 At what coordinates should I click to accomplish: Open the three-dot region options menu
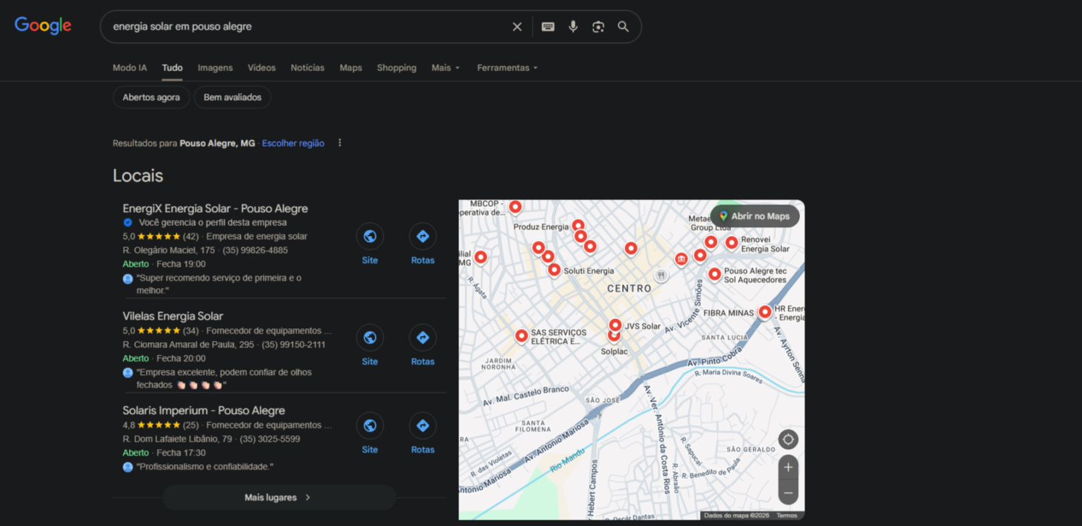(340, 143)
